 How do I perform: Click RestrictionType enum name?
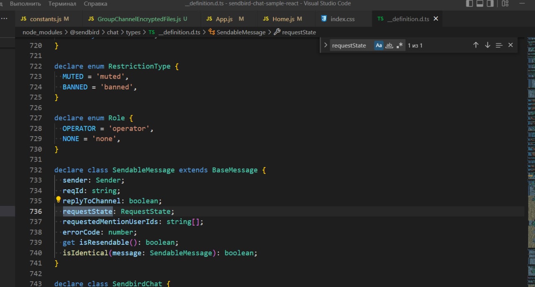tap(140, 66)
